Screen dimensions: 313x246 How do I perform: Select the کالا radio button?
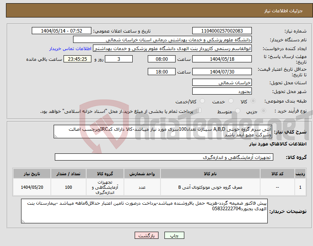253,101
